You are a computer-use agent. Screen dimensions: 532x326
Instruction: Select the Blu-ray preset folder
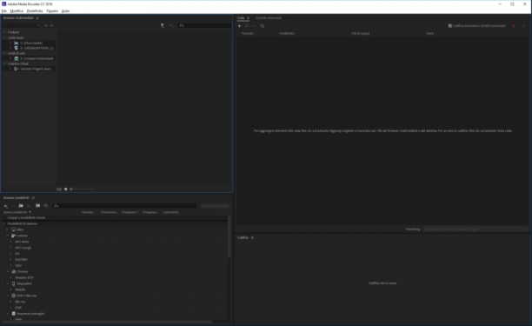[x=20, y=302]
